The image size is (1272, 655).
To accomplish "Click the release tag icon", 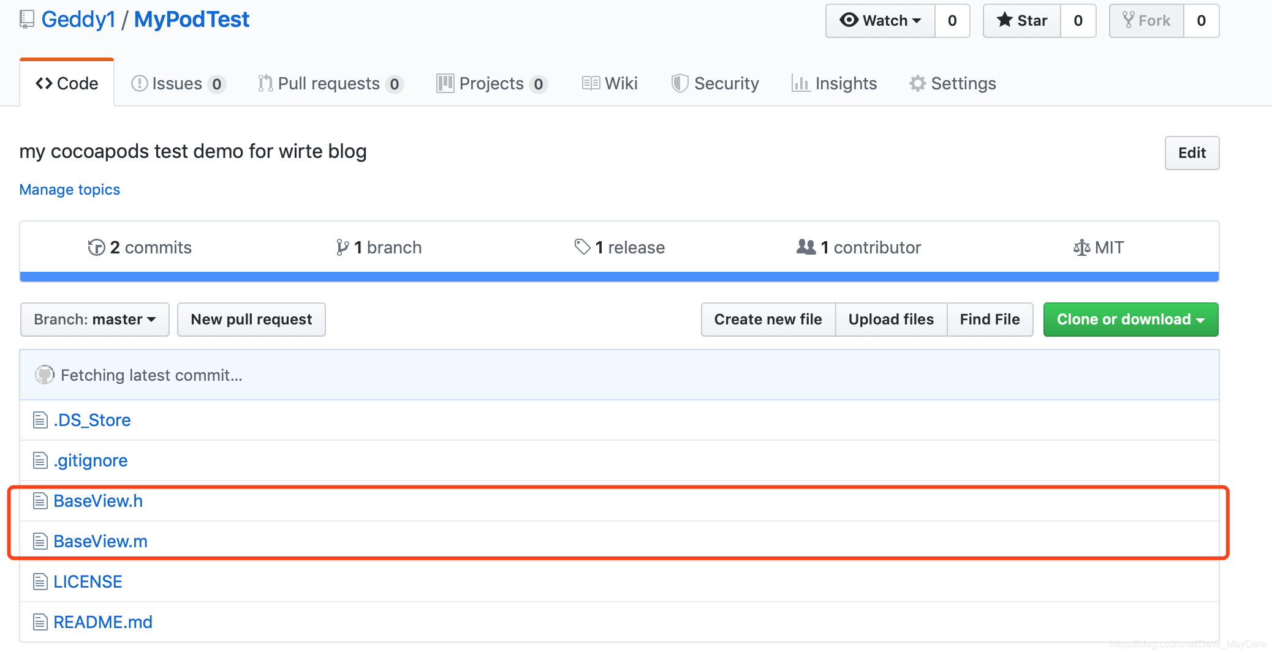I will (582, 247).
